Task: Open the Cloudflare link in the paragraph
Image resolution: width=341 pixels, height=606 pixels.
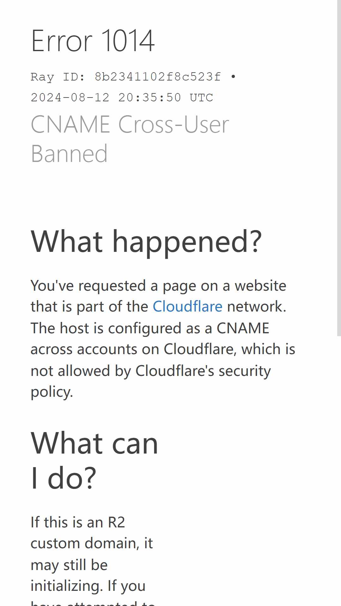Action: 188,306
